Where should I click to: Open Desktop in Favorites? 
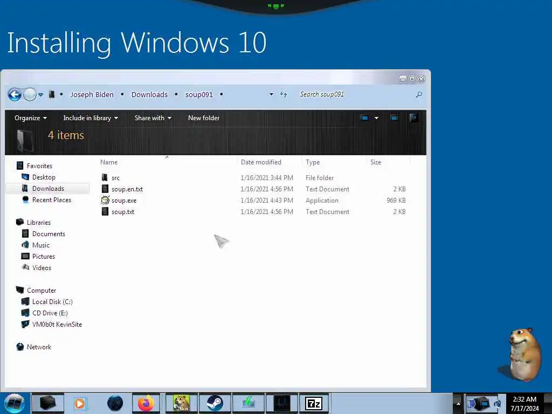(44, 177)
